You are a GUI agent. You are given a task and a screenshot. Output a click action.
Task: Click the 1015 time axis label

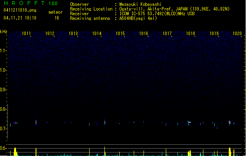pos(120,34)
